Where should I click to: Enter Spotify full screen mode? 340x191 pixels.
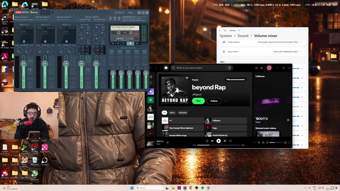289,142
